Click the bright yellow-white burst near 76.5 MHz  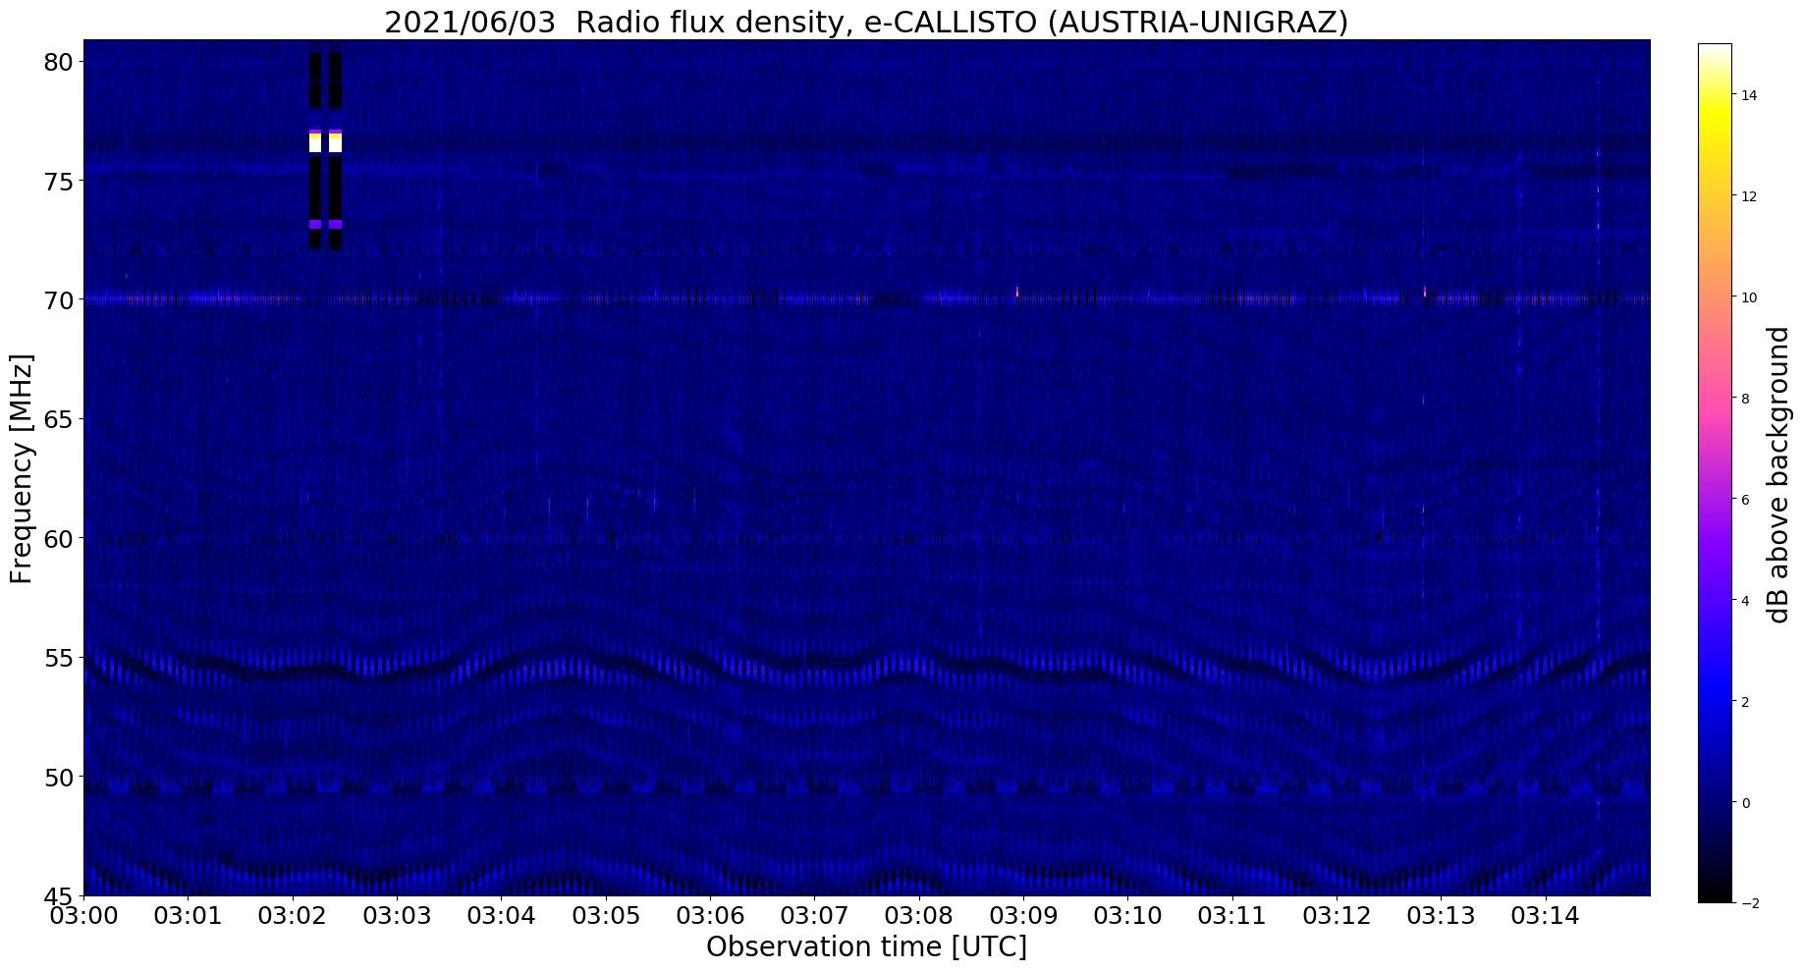coord(325,143)
